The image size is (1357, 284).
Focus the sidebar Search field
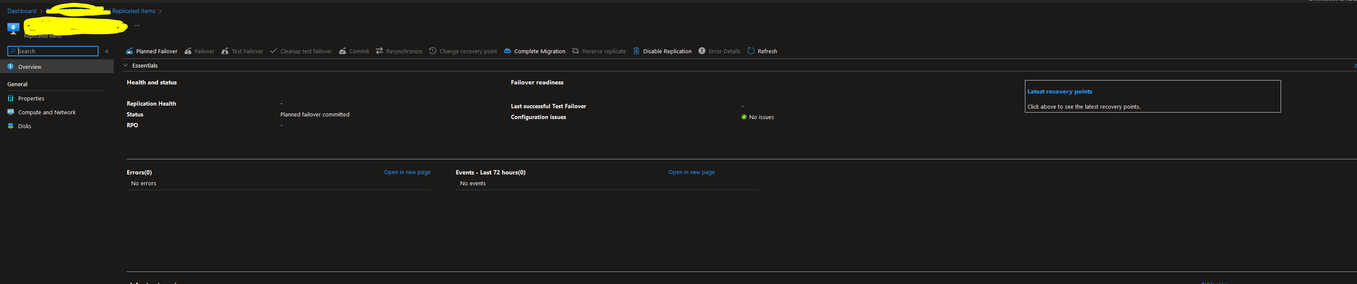(x=53, y=51)
